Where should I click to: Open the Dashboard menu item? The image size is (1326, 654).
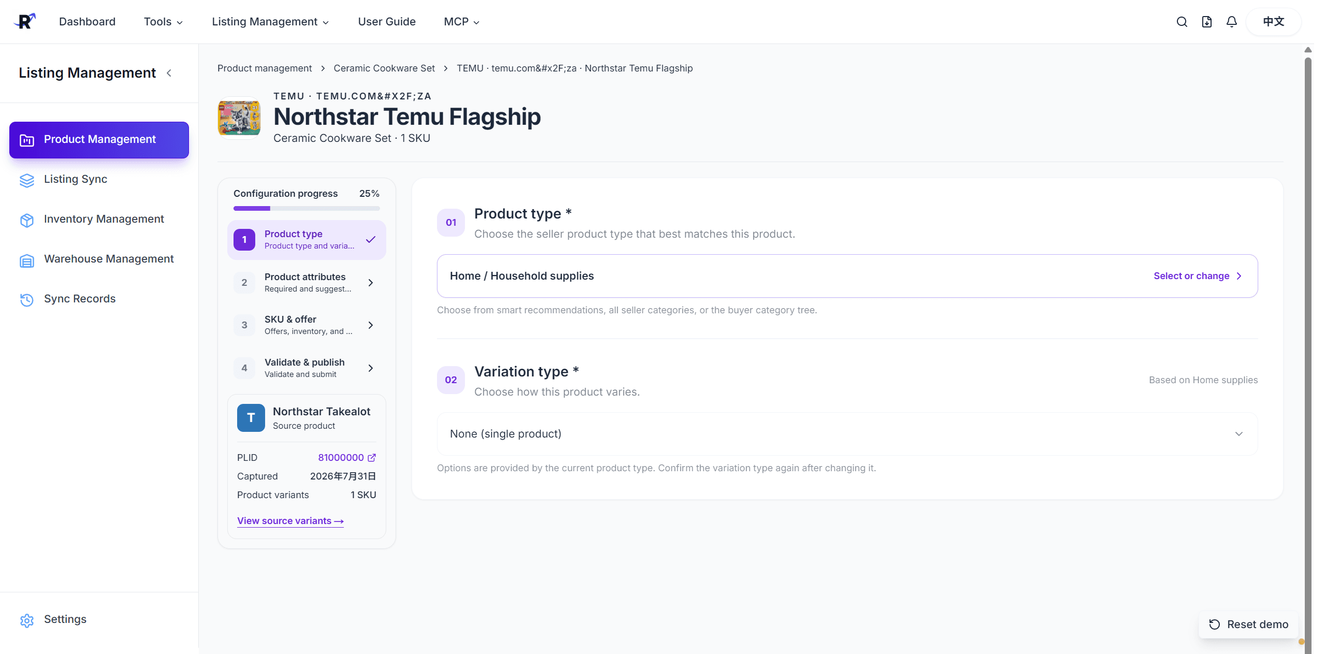[x=87, y=22]
